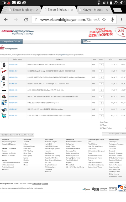Open the Logitech M500 mouse thumbnail

click(x=4, y=64)
